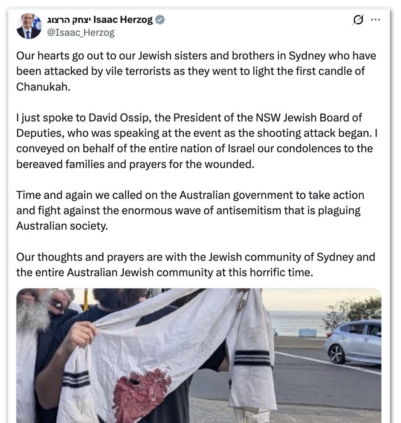
Task: Click the blue verified badge
Action: coord(160,20)
